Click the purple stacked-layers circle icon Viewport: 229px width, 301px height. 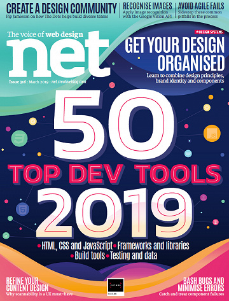coord(204,197)
